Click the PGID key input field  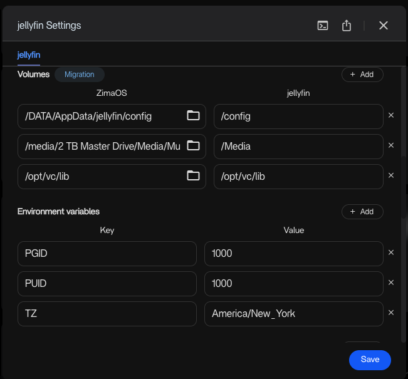point(107,254)
